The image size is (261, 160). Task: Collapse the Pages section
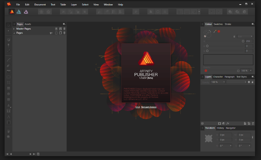(x=14, y=33)
